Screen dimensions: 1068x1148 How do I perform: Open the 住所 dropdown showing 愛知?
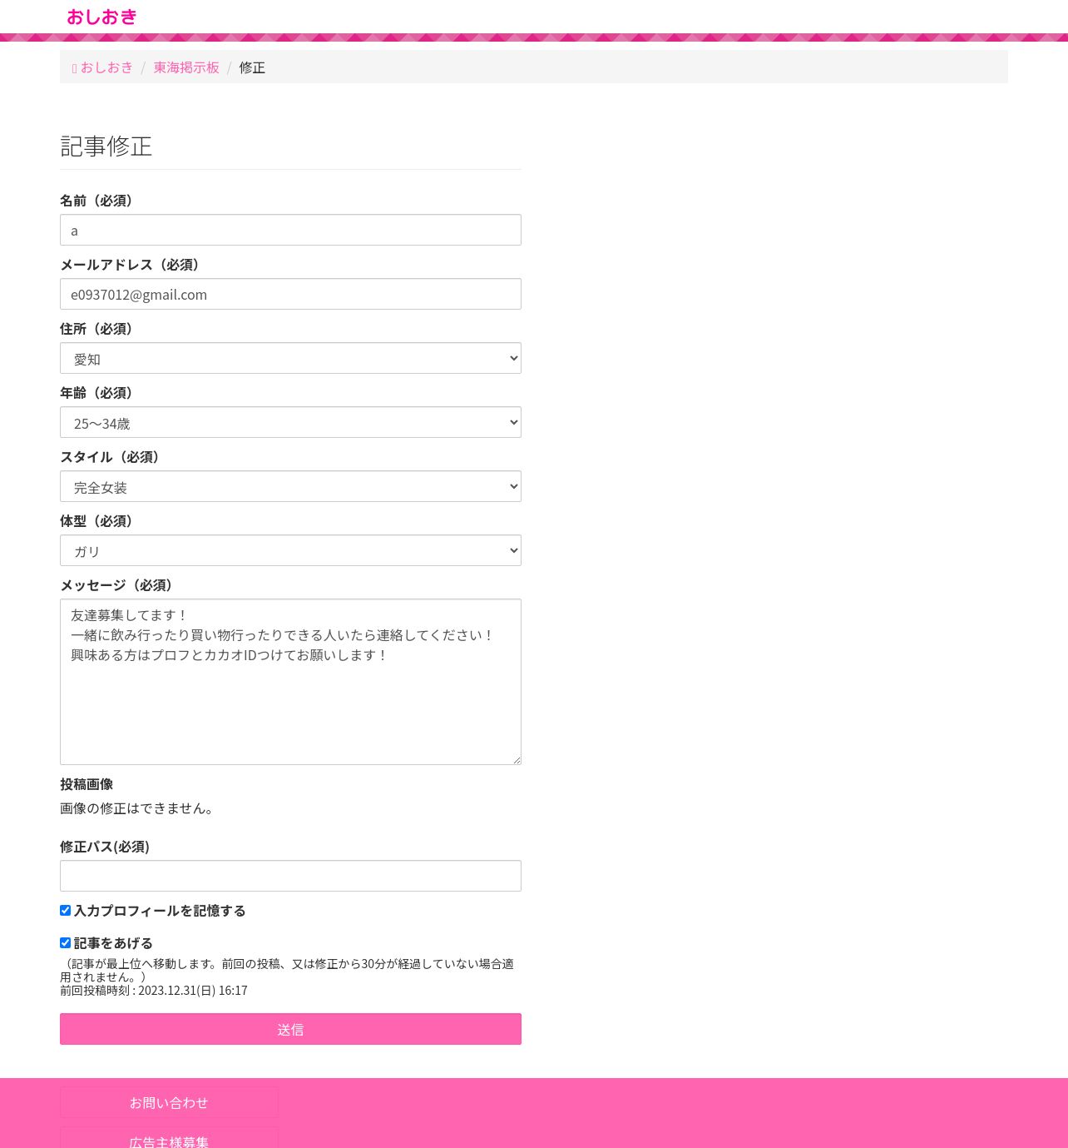click(290, 358)
